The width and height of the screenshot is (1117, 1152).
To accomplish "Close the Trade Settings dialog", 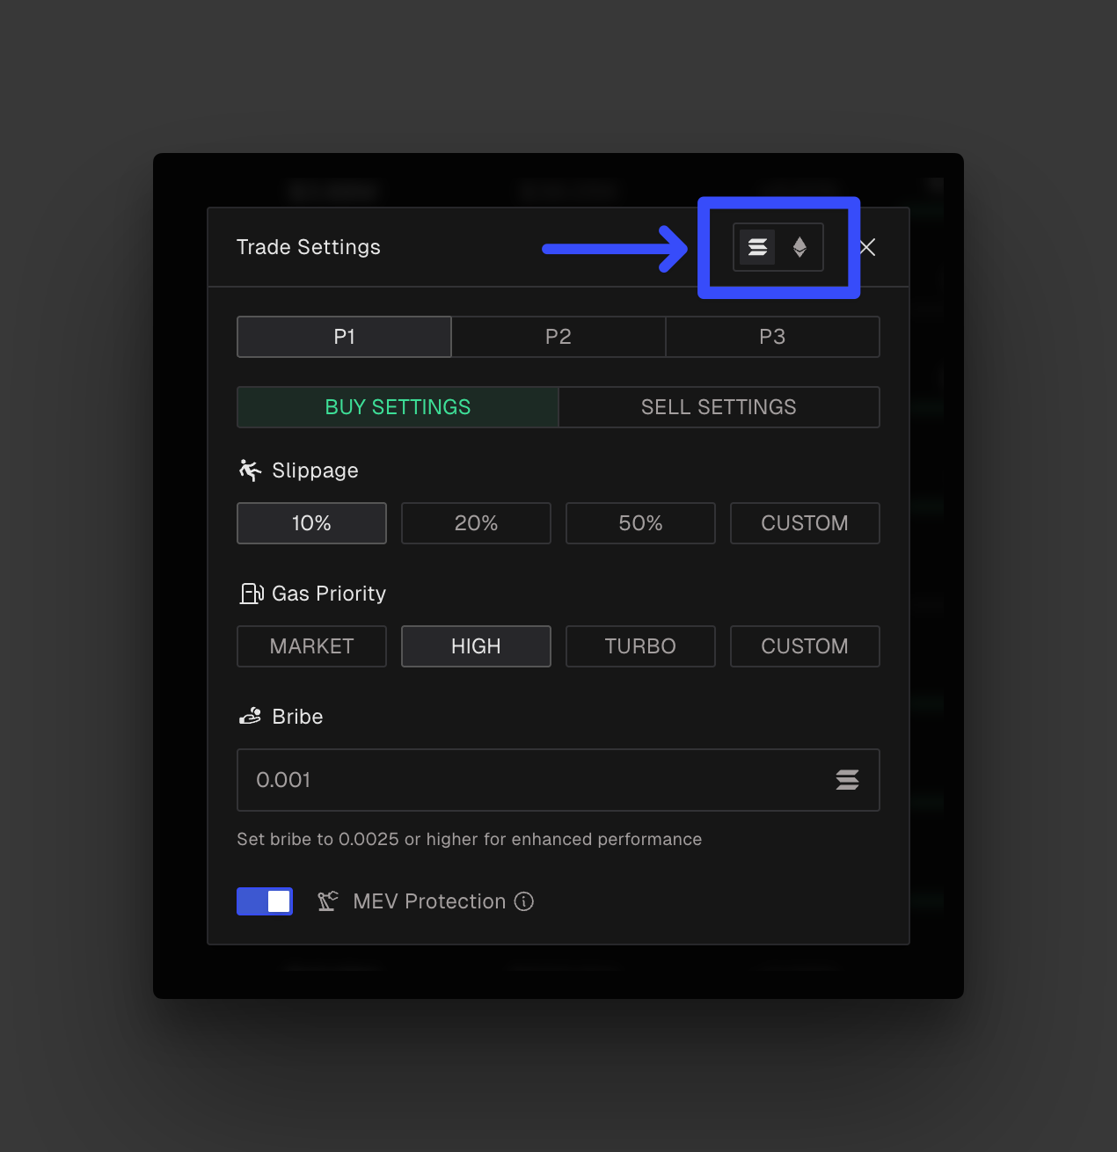I will pos(867,247).
